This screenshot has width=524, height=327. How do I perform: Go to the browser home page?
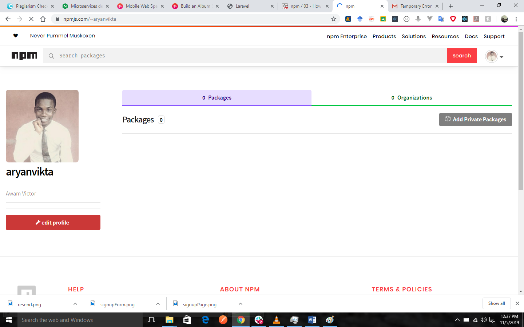tap(43, 19)
